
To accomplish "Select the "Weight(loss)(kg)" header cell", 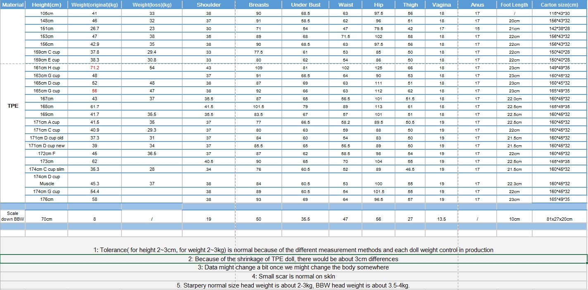I will point(152,5).
